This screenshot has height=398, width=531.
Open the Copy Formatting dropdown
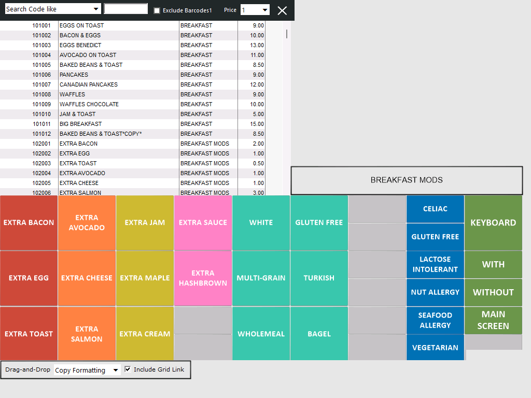tap(87, 370)
